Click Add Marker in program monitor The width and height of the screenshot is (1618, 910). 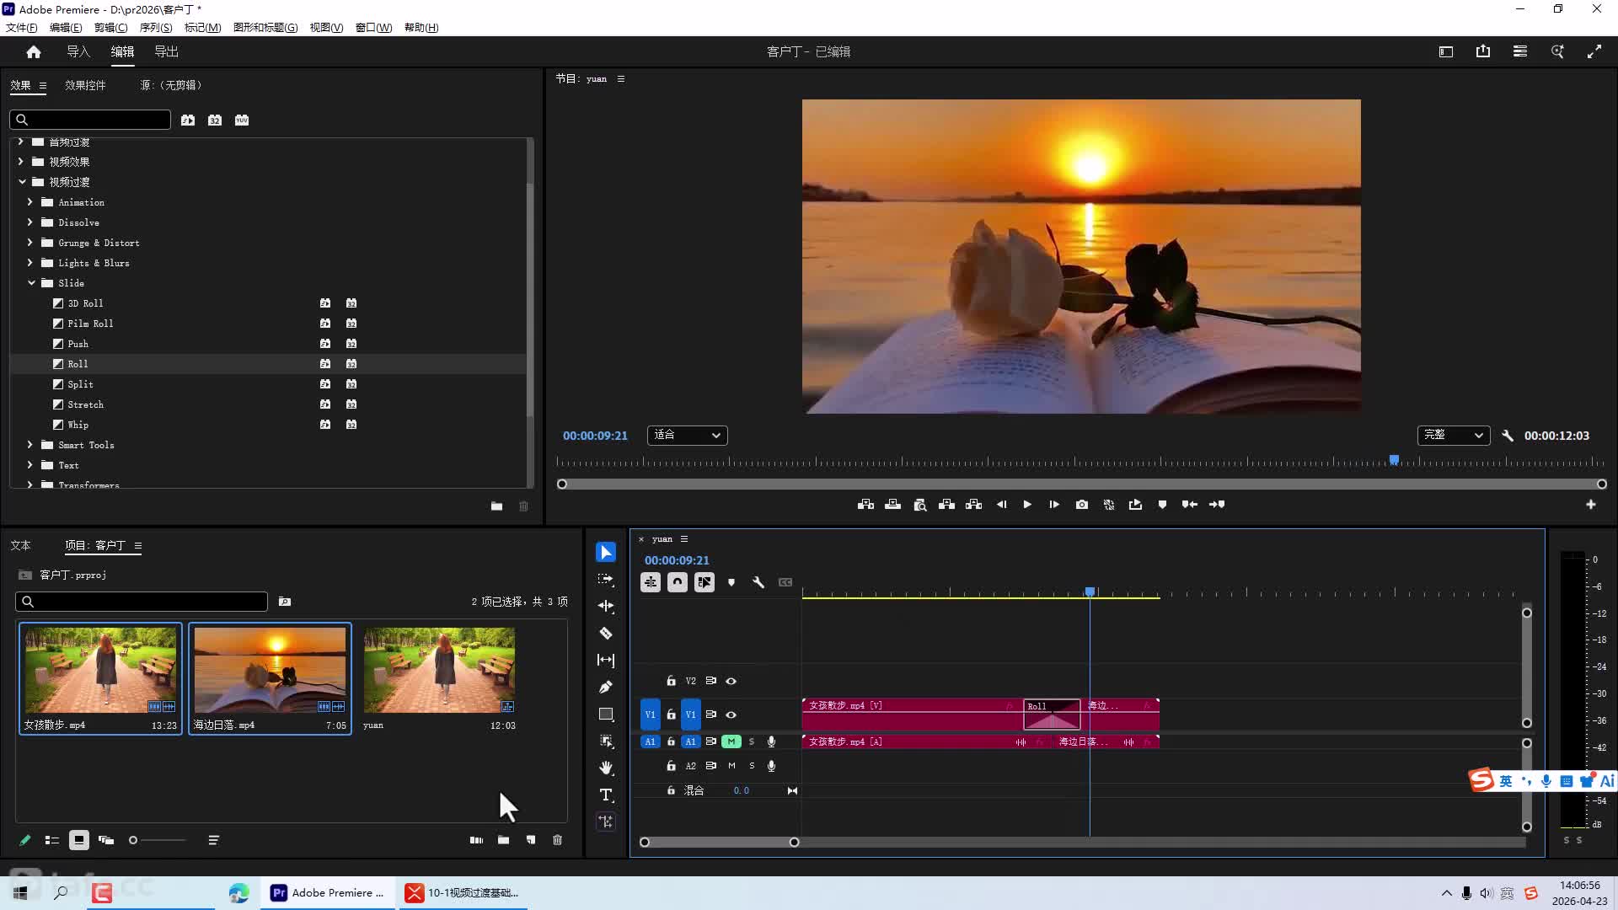(x=1163, y=505)
